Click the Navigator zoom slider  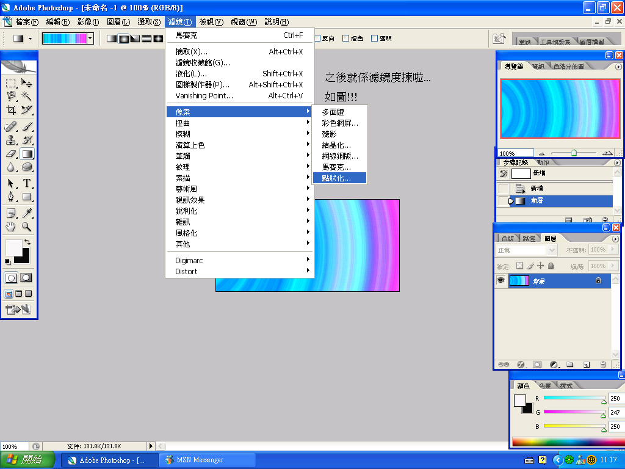click(574, 153)
